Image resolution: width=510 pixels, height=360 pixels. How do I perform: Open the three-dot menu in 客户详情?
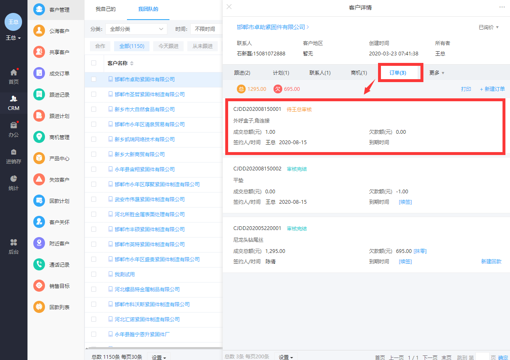coord(502,7)
